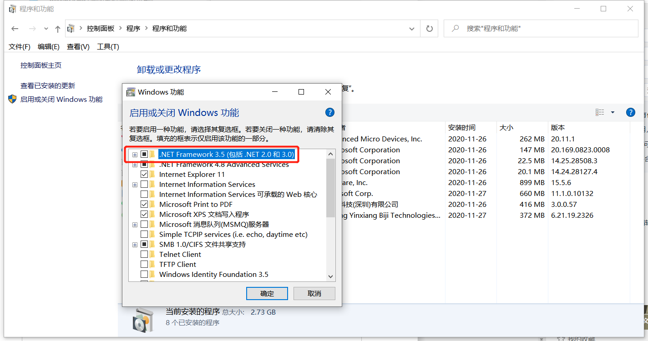The height and width of the screenshot is (341, 648).
Task: Click the search magnifier icon
Action: pos(455,29)
